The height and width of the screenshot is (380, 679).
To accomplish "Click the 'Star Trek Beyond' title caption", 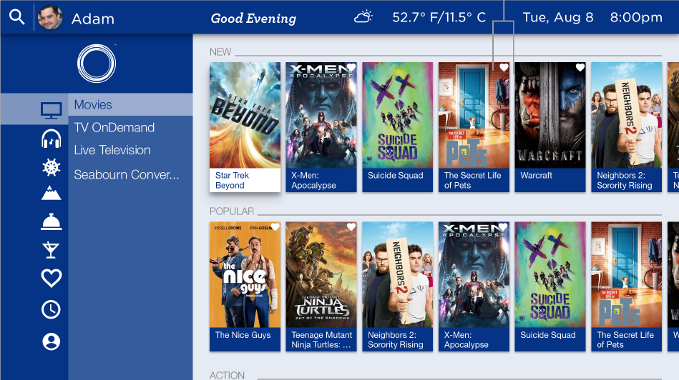I will (232, 180).
